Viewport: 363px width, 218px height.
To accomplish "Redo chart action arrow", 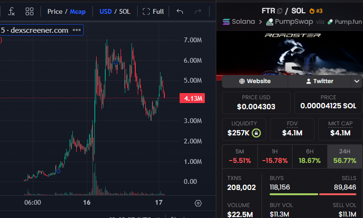I will click(198, 11).
